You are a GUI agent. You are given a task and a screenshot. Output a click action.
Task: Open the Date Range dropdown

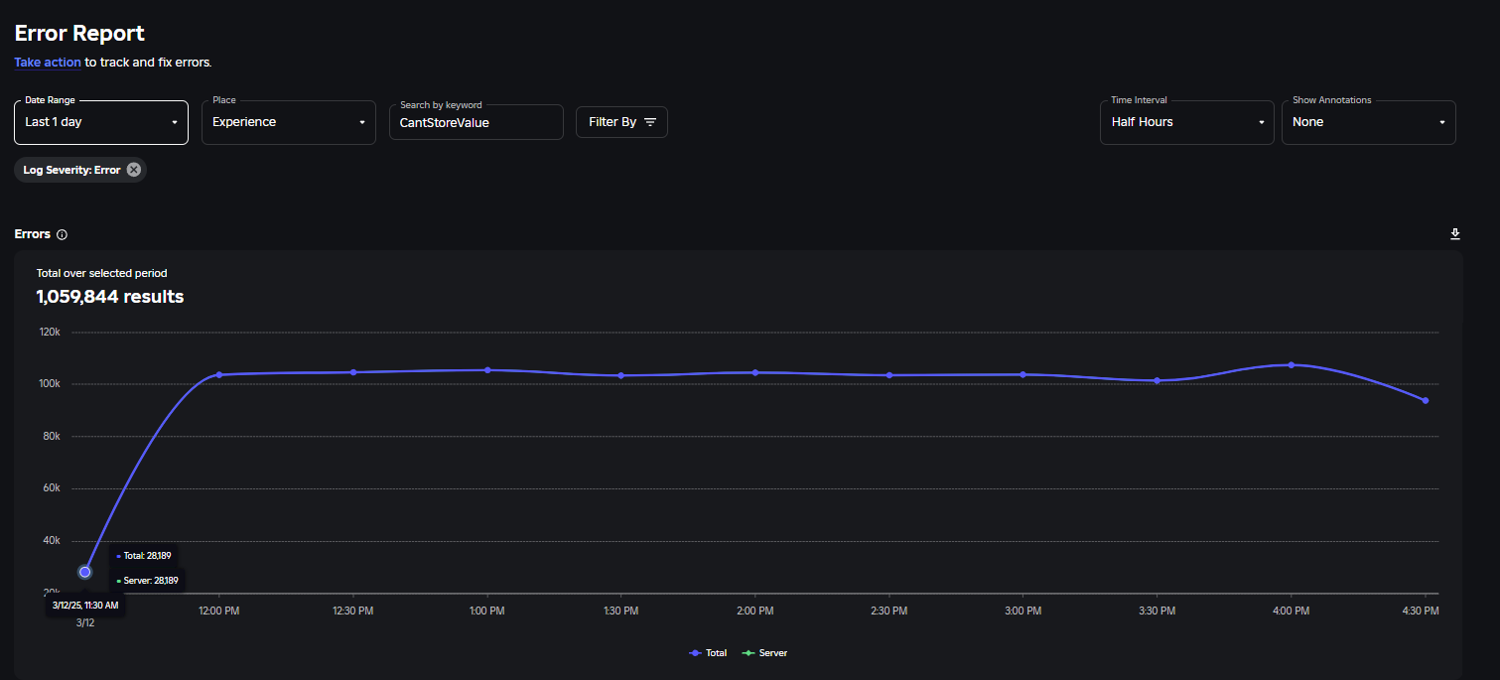(x=101, y=122)
